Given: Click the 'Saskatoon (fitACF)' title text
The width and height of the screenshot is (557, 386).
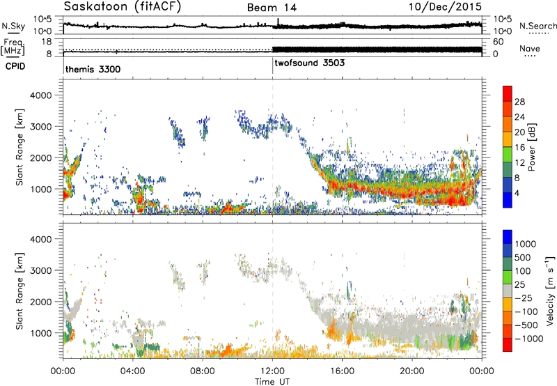Looking at the screenshot, I should [123, 7].
